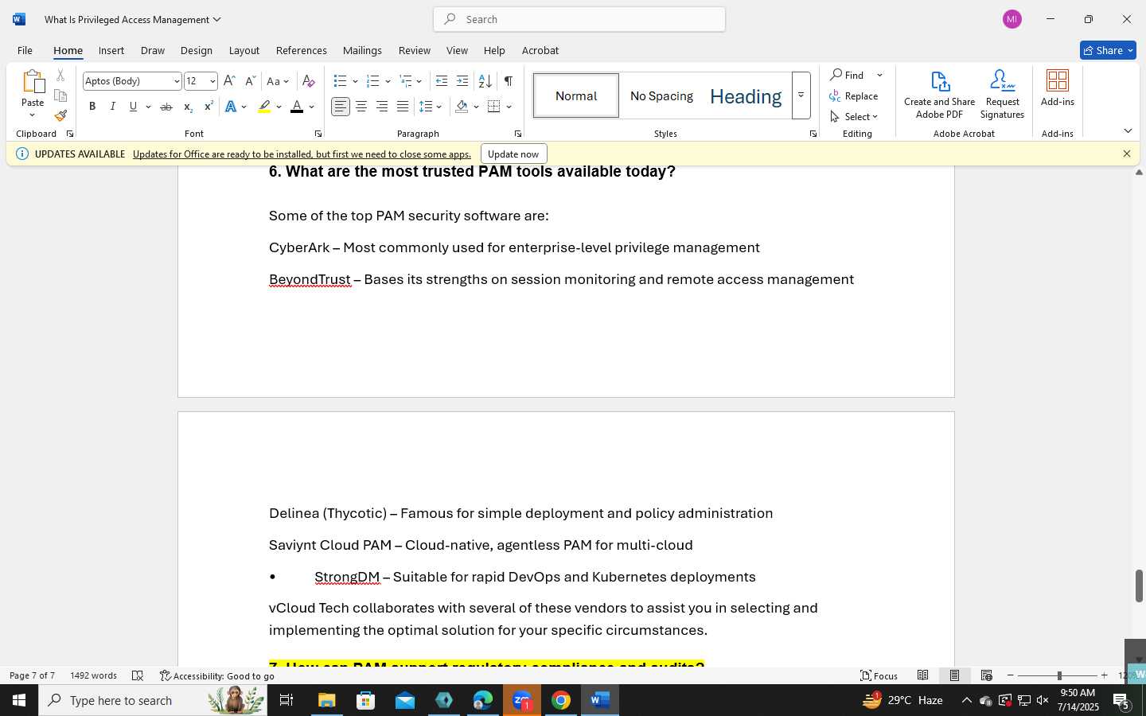Image resolution: width=1146 pixels, height=716 pixels.
Task: Open the font size dropdown
Action: click(212, 81)
